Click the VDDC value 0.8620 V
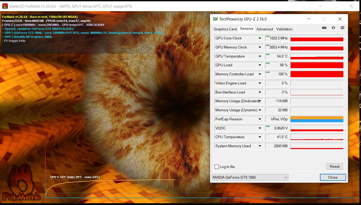 [x=277, y=128]
